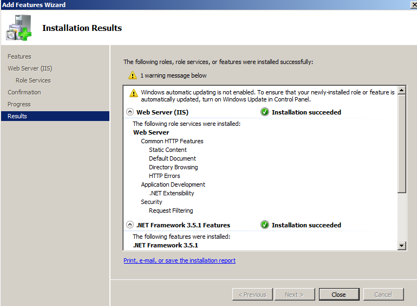Open the Confirmation step
Image resolution: width=417 pixels, height=306 pixels.
pyautogui.click(x=24, y=92)
